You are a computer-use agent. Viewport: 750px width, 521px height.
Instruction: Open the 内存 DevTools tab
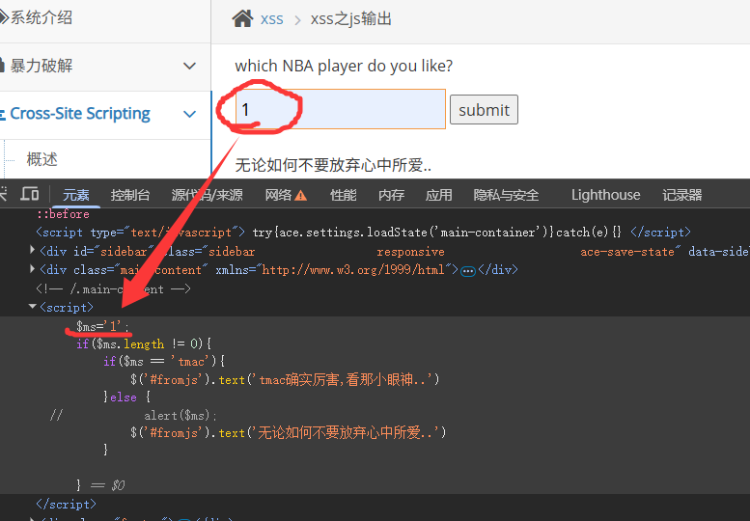pyautogui.click(x=391, y=195)
